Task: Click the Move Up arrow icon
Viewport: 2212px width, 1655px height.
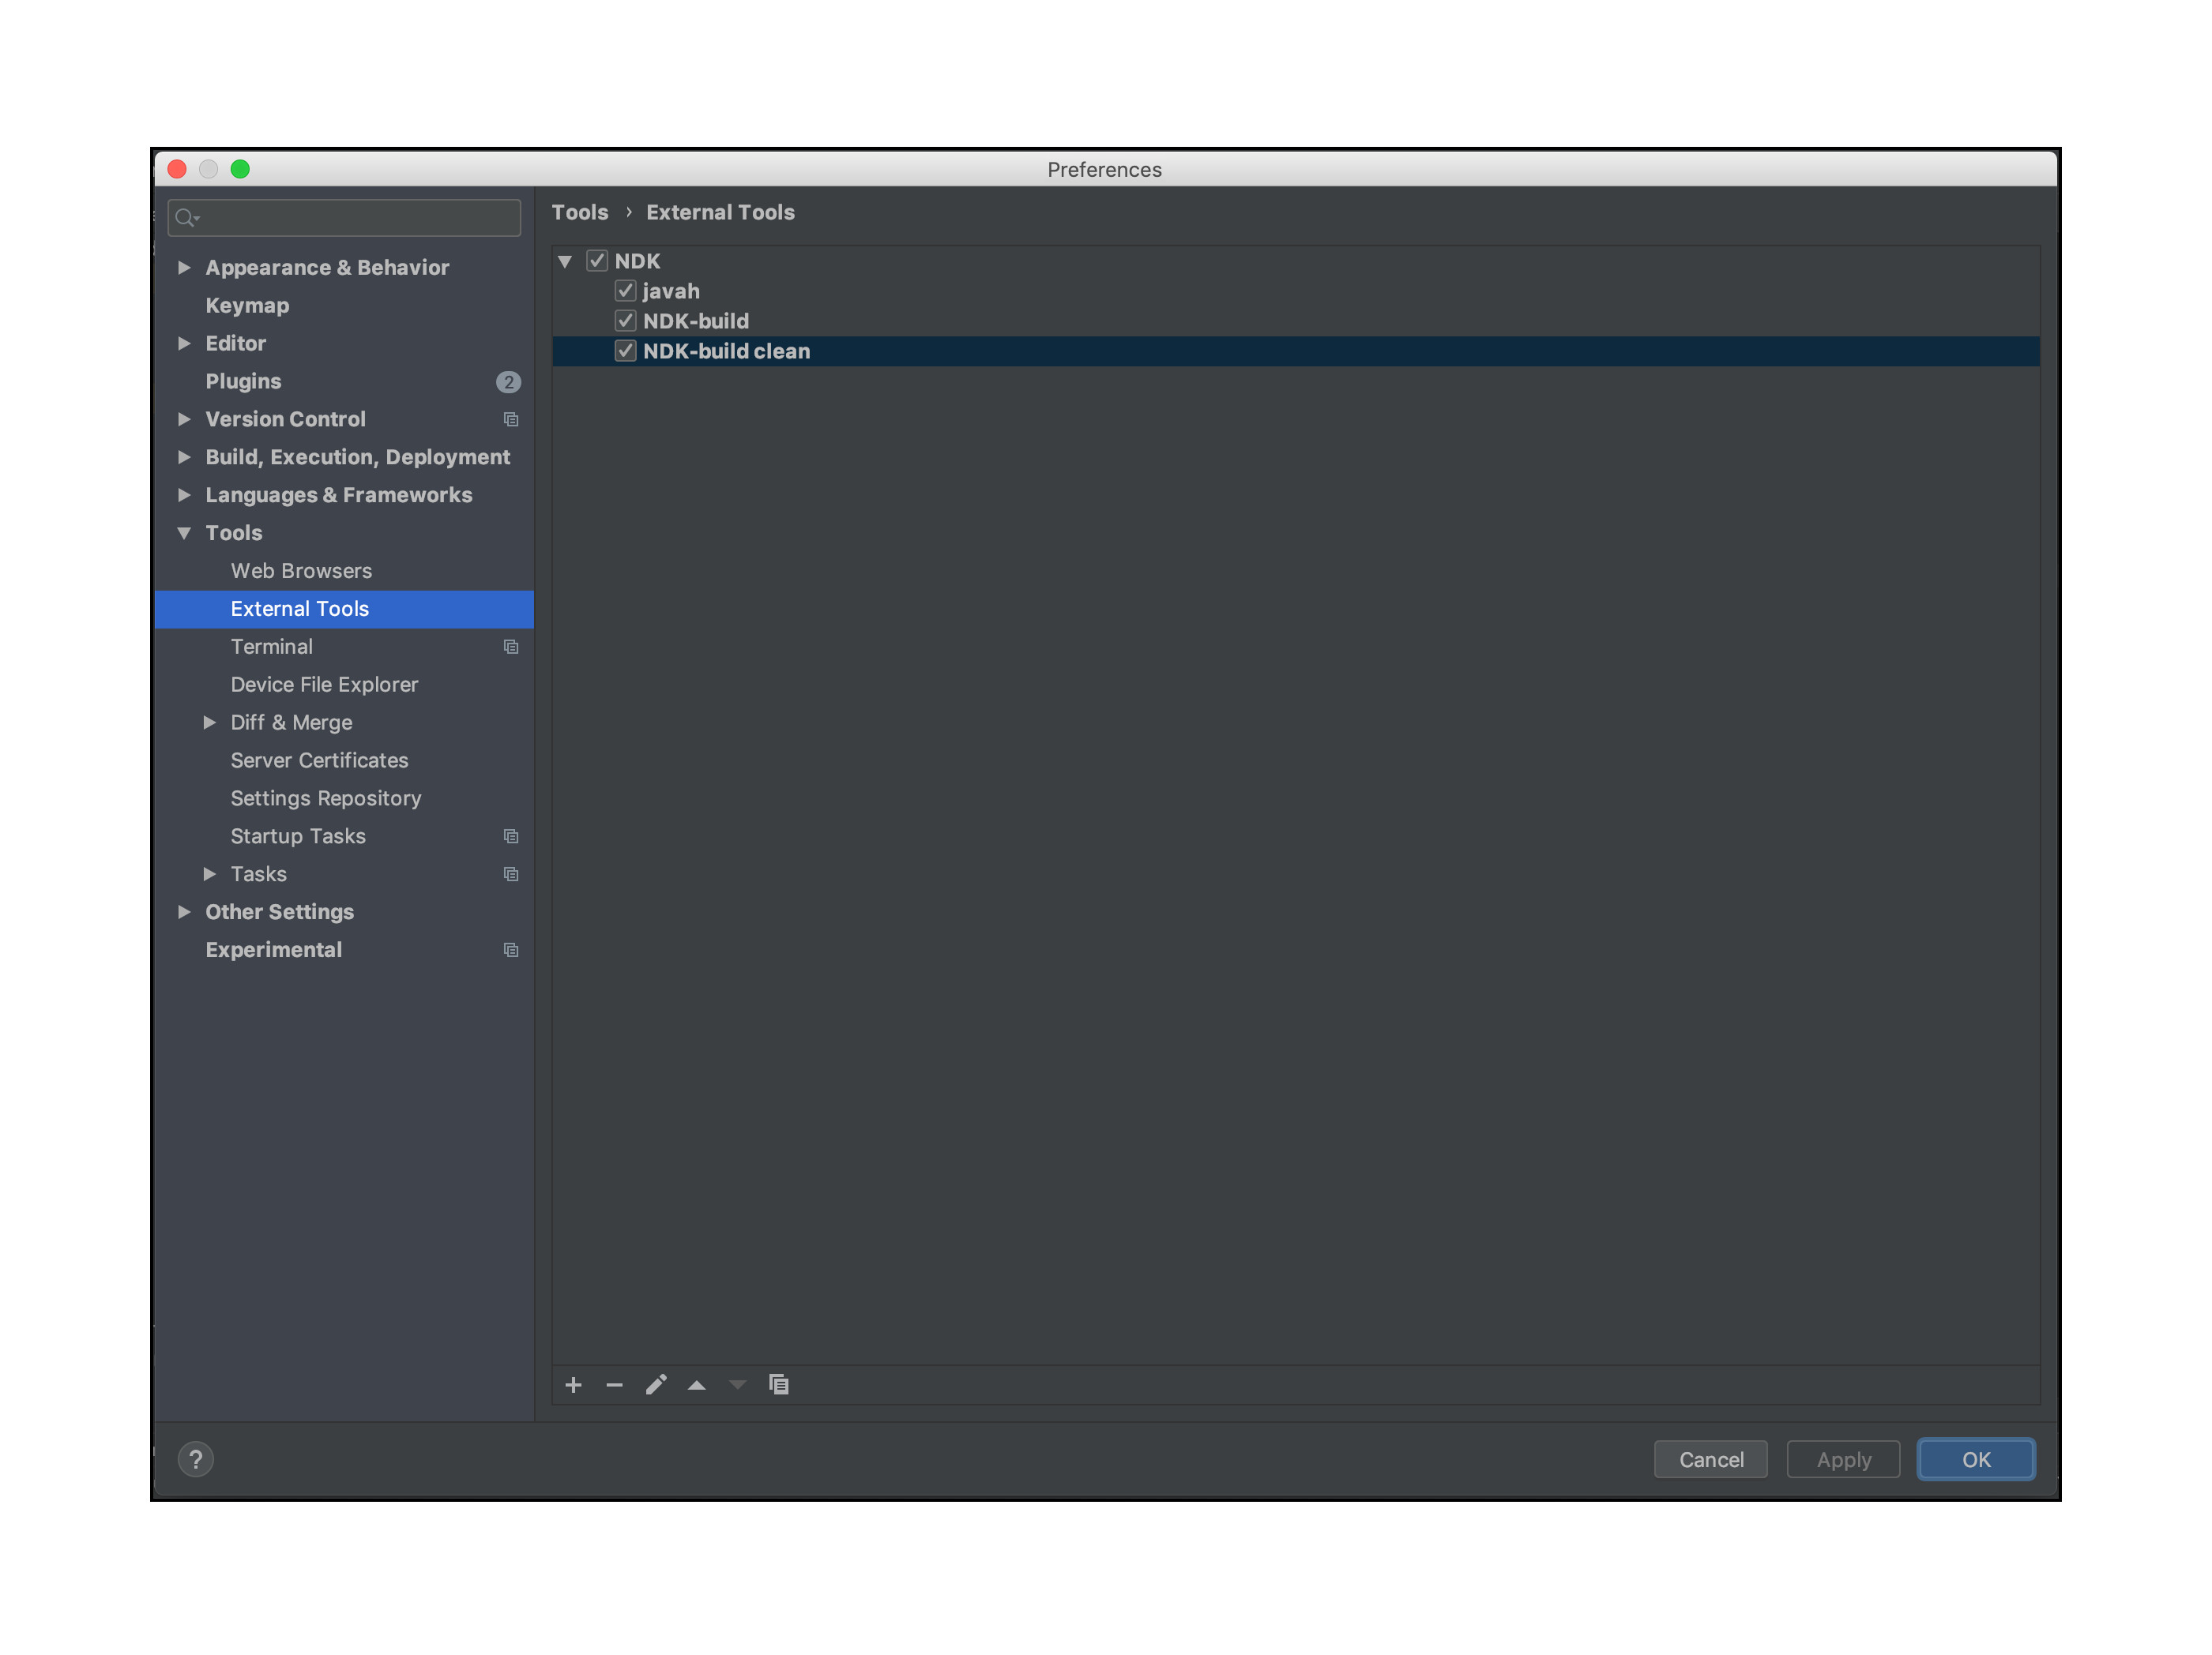Action: [697, 1384]
